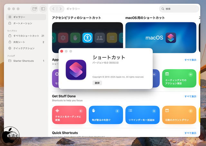Click the version text バージョン10.0 (5032.5)
Screen dimensions: 206x146
pyautogui.click(x=106, y=63)
